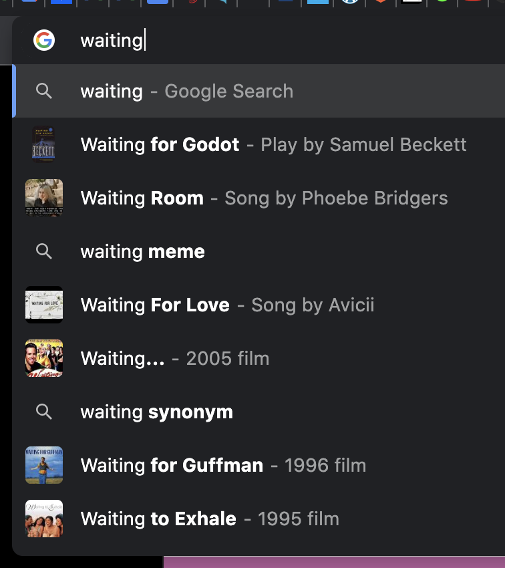Open 'Waiting for Godot' play suggestion
Screen dimensions: 505x568
[x=274, y=145]
